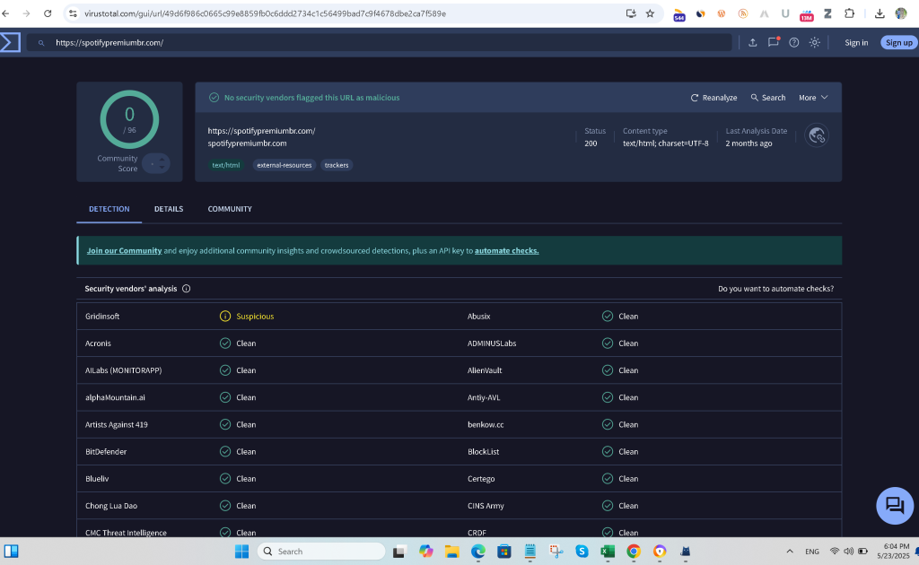Click the info icon next to Security vendors' analysis
The height and width of the screenshot is (565, 919).
point(187,289)
